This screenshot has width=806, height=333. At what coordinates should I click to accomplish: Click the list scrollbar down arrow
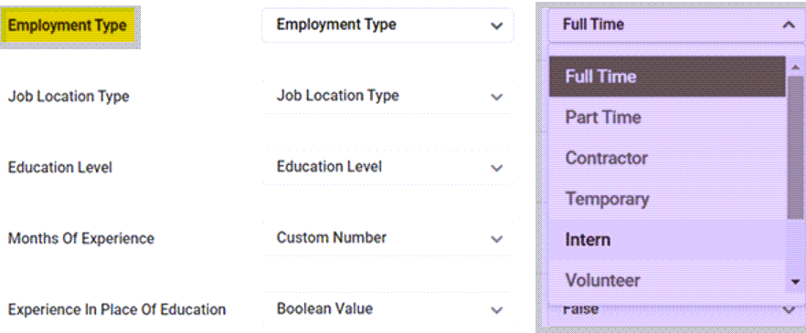796,281
